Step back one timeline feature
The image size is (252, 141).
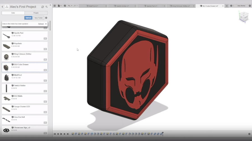pyautogui.click(x=58, y=134)
